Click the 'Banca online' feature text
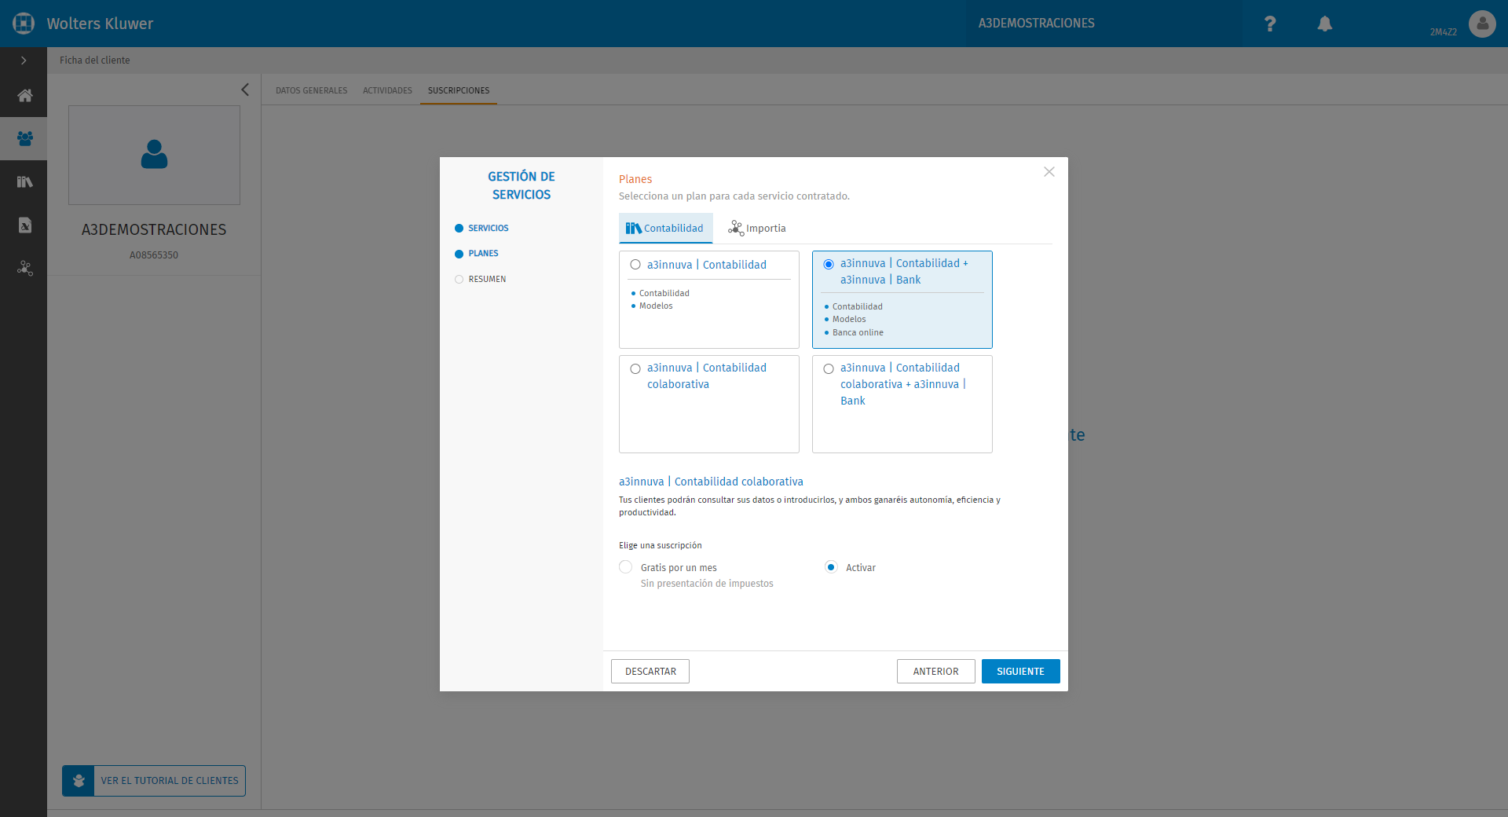1508x817 pixels. click(x=858, y=333)
